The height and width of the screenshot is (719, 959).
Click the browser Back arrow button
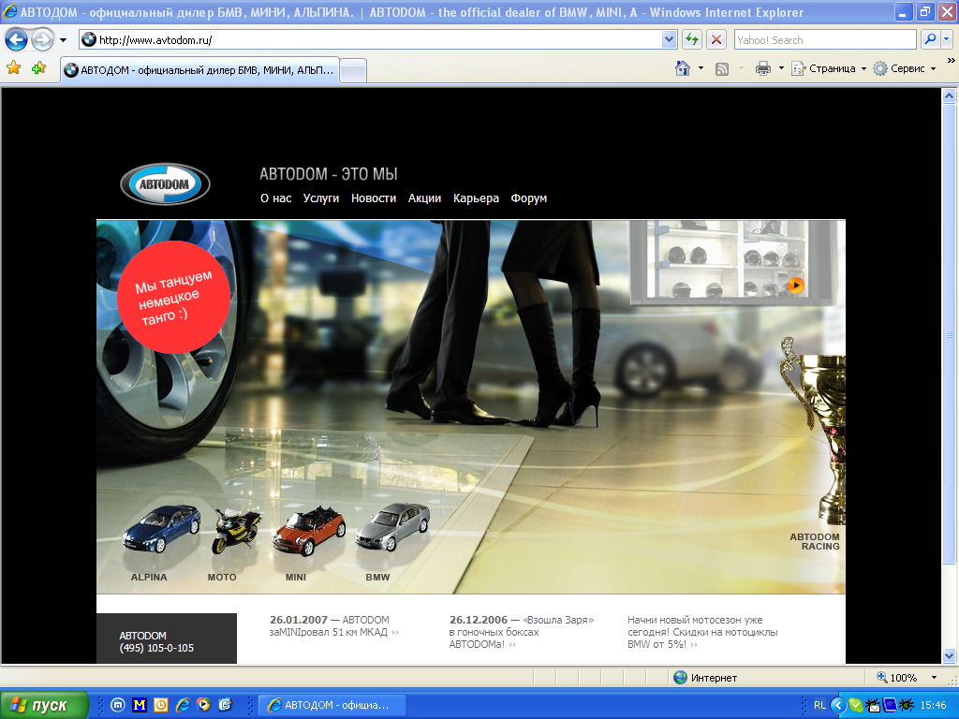(17, 40)
